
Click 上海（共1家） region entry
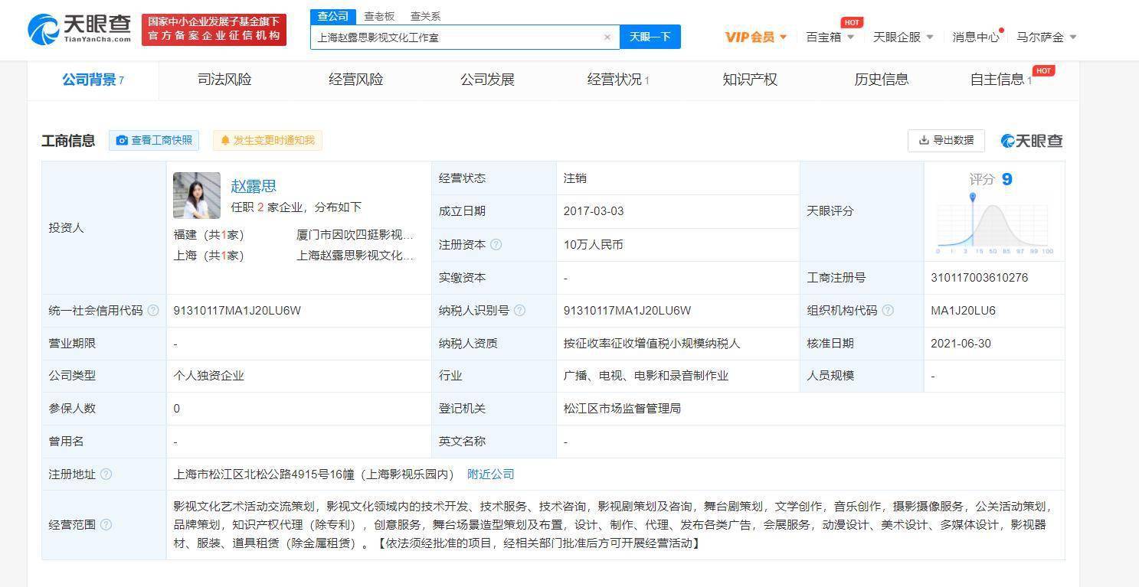coord(208,256)
